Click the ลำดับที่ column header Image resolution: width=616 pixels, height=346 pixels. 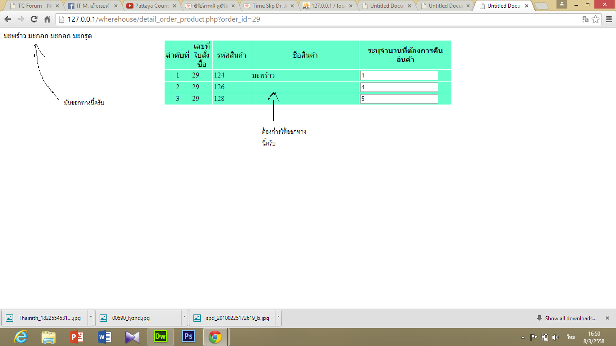(x=178, y=55)
